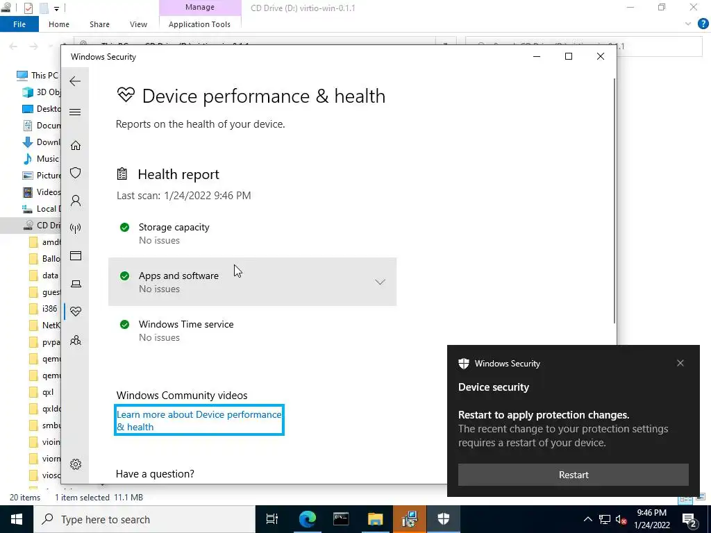The height and width of the screenshot is (533, 711).
Task: Select the qxl folder in the tree
Action: 42,392
